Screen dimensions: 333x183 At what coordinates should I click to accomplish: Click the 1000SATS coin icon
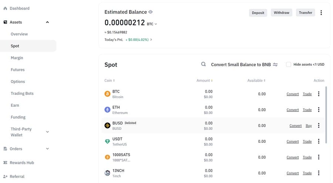pyautogui.click(x=107, y=157)
